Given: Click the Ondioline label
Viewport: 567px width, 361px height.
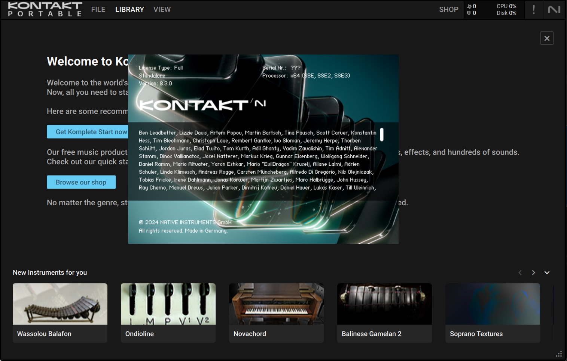Looking at the screenshot, I should (x=140, y=334).
